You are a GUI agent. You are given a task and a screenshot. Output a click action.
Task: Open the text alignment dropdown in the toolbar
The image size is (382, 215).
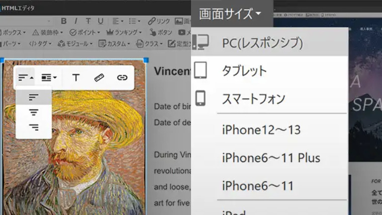pos(118,21)
